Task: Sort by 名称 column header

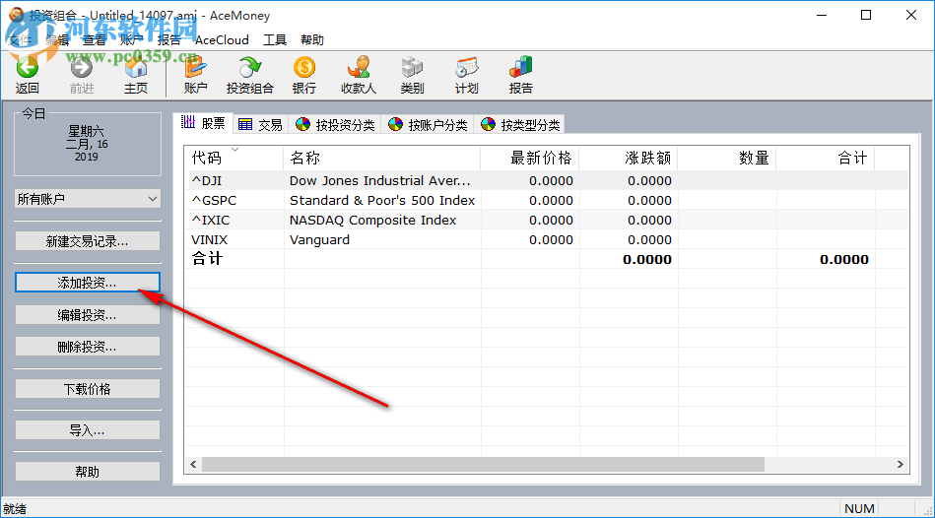Action: click(x=381, y=158)
